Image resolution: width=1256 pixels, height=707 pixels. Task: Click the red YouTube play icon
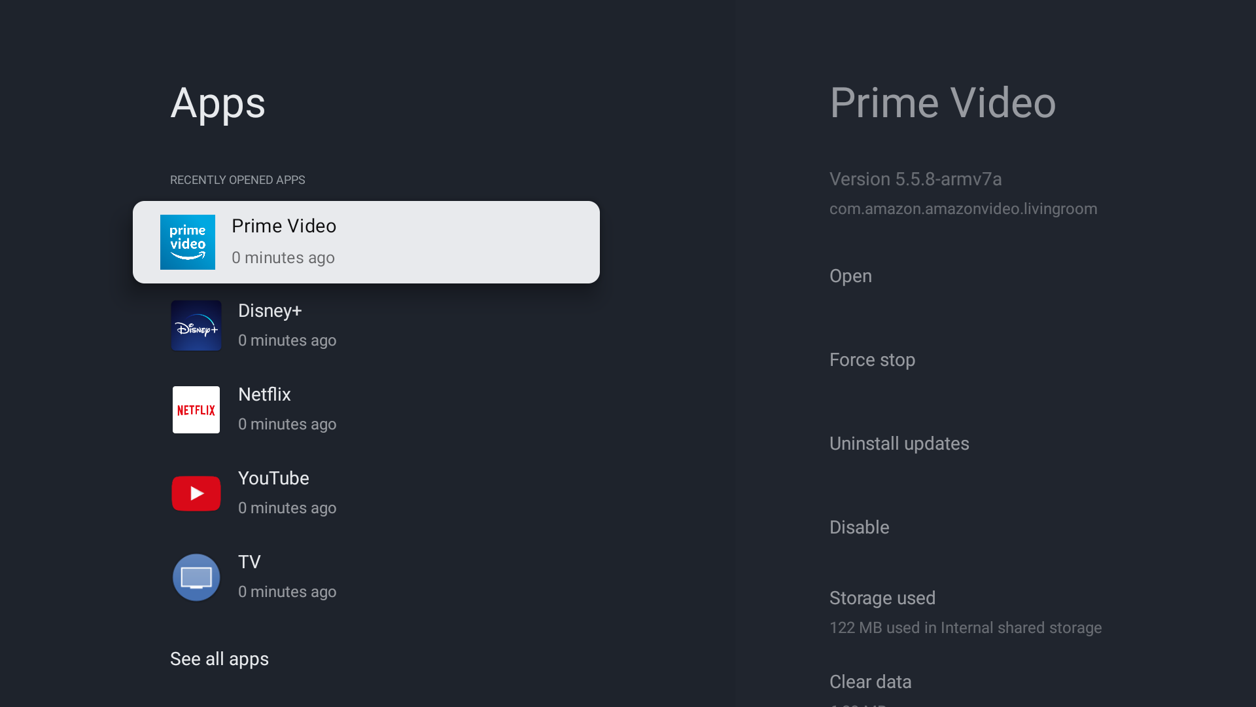point(196,494)
